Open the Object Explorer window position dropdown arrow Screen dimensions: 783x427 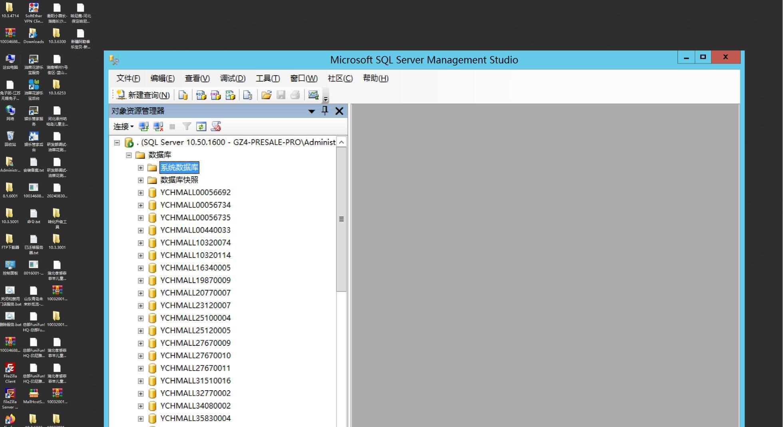pyautogui.click(x=312, y=111)
